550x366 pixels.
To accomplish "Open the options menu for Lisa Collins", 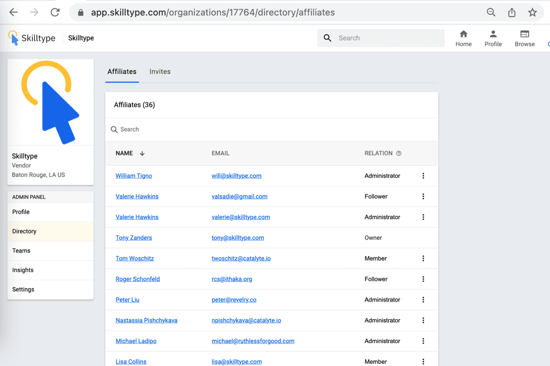I will (423, 361).
